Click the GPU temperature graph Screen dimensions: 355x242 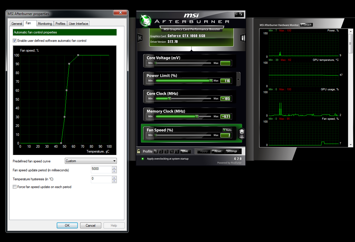point(304,74)
